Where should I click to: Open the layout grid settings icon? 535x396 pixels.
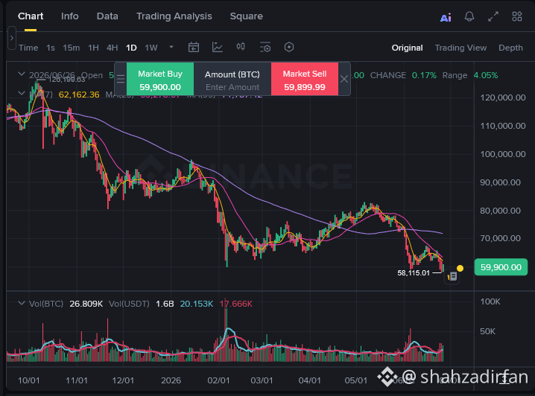(517, 16)
